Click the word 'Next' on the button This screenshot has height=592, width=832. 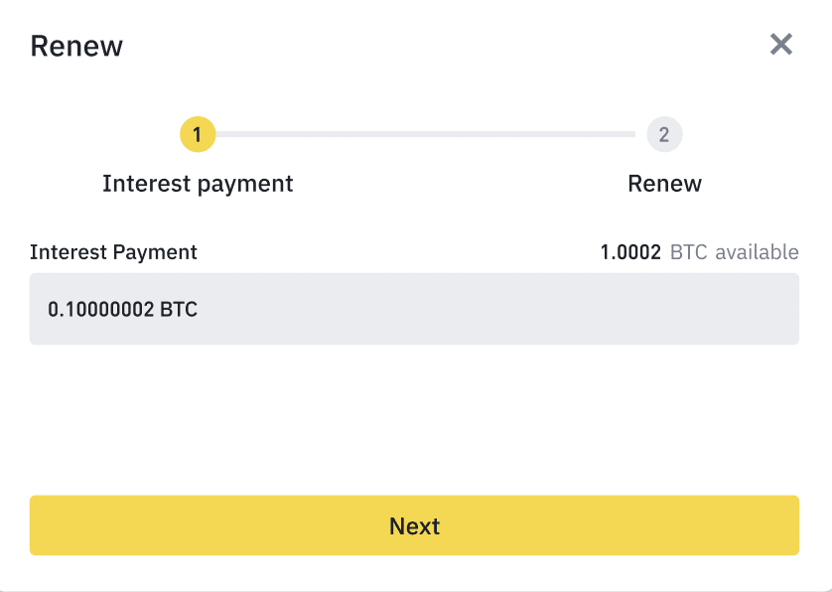(x=414, y=525)
